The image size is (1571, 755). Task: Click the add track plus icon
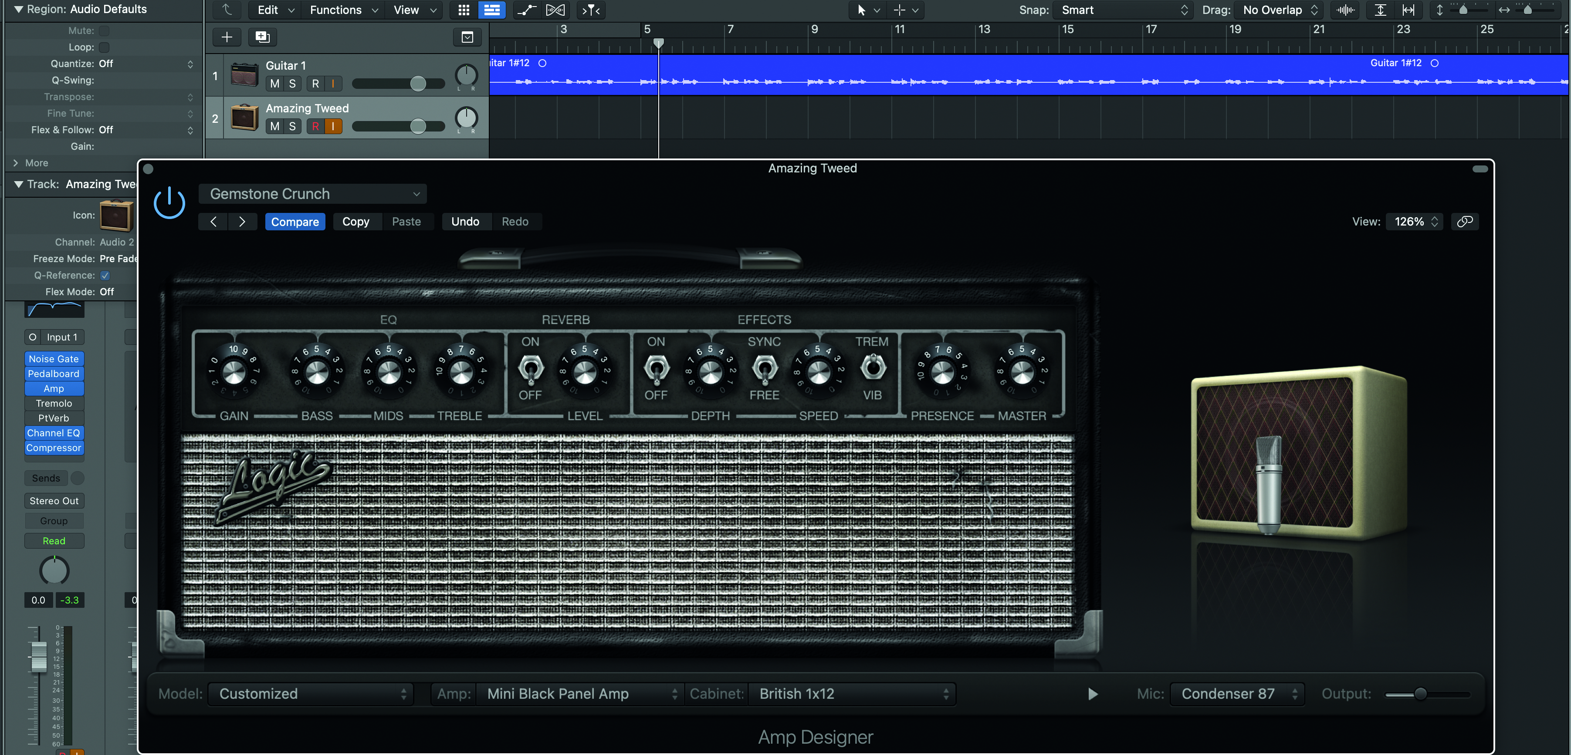(227, 37)
